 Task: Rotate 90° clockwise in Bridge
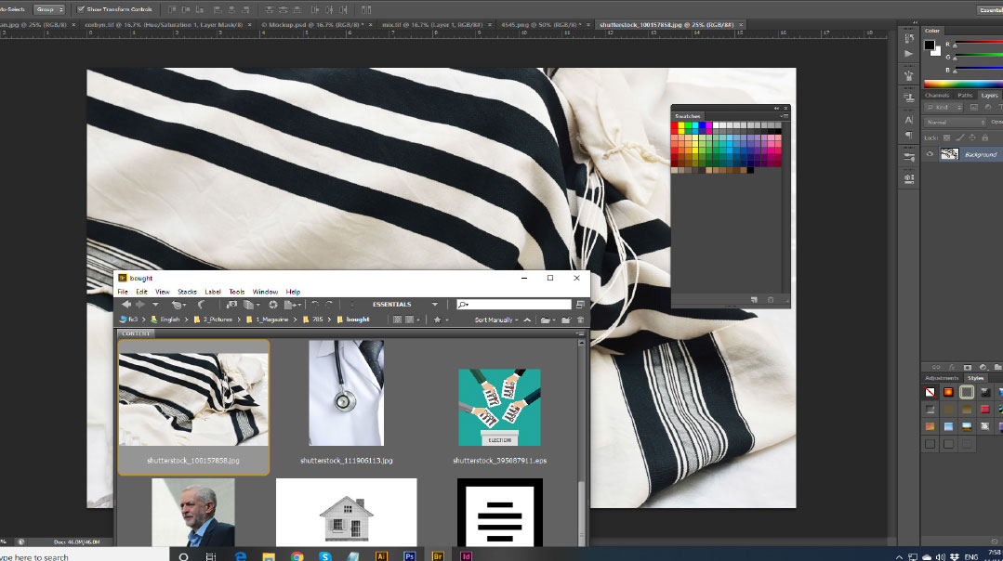[329, 305]
